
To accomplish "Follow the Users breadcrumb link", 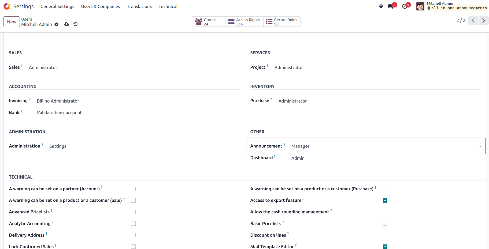I will coord(27,19).
